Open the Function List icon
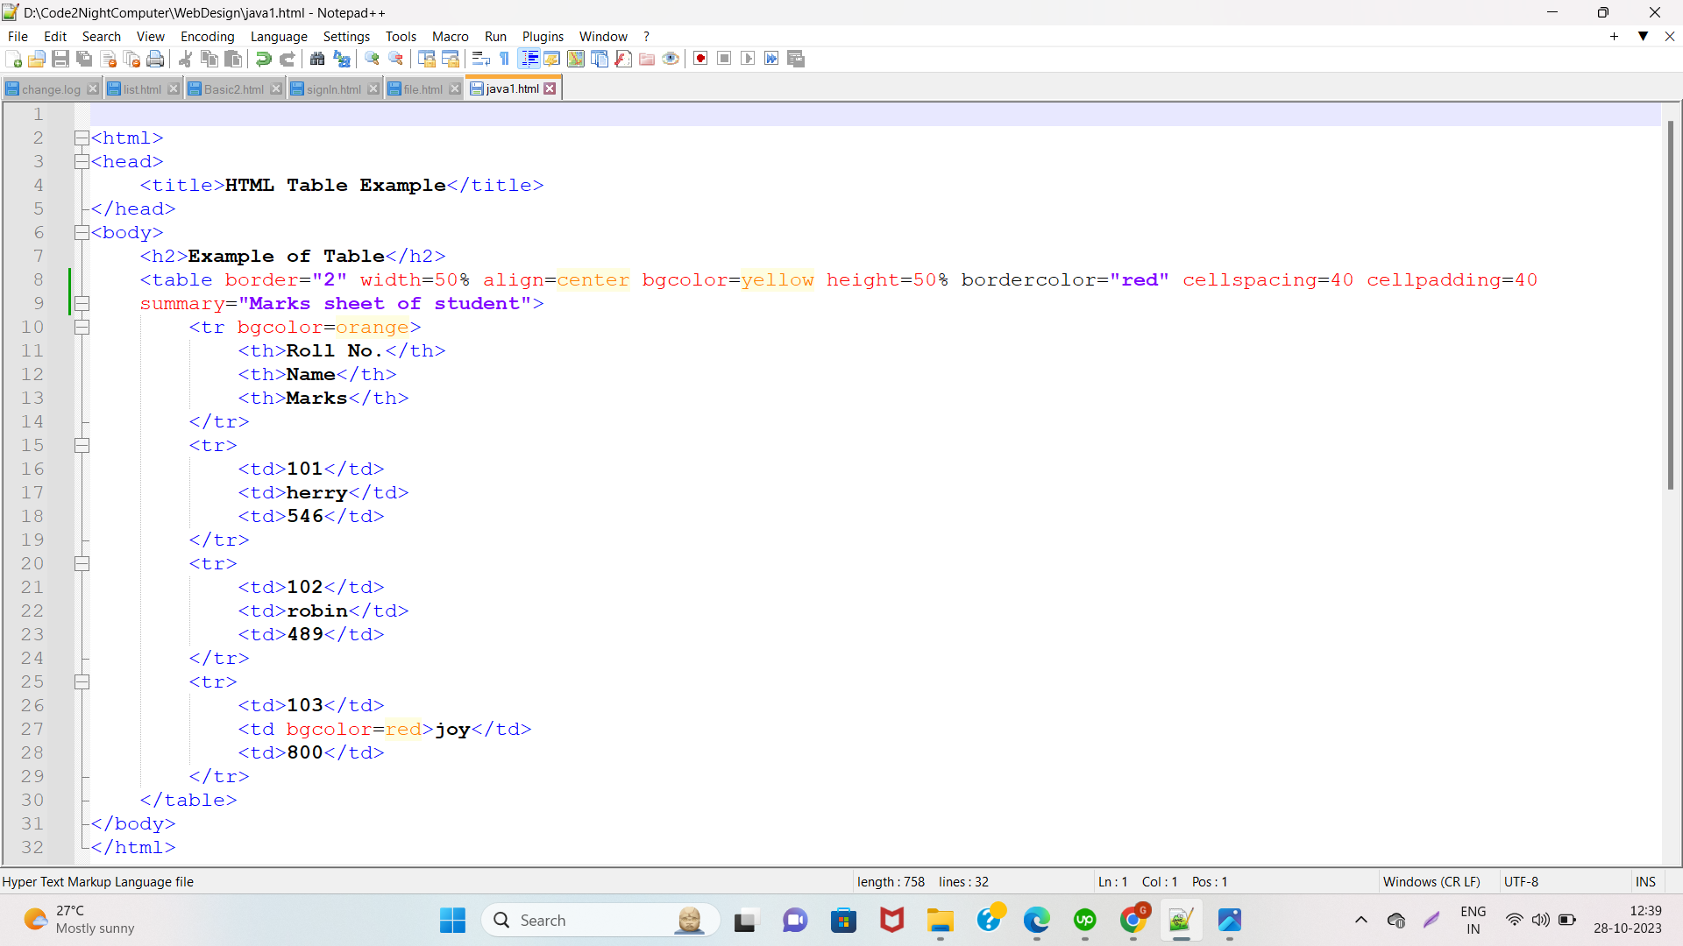Screen dimensions: 1683x946 623,59
